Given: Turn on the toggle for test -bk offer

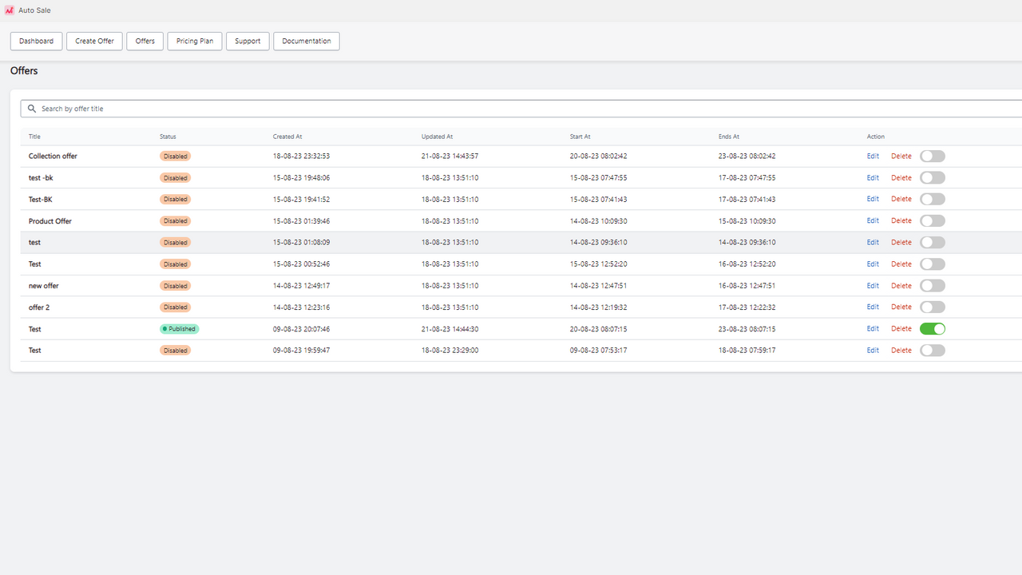Looking at the screenshot, I should (932, 178).
